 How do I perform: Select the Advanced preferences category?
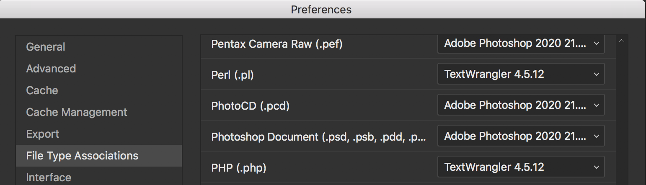pos(51,69)
